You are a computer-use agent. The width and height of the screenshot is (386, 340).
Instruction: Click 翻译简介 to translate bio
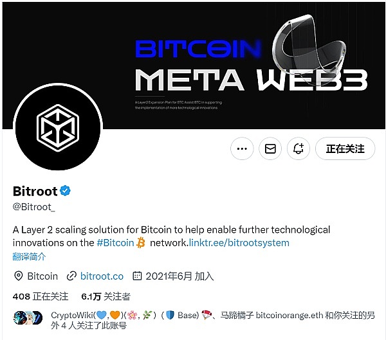(x=29, y=256)
